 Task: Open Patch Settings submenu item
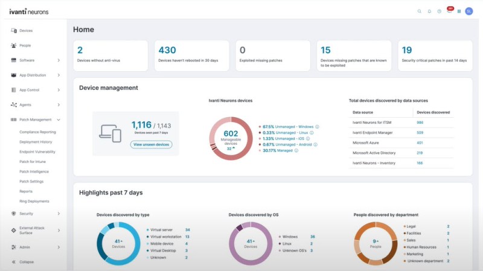[31, 181]
